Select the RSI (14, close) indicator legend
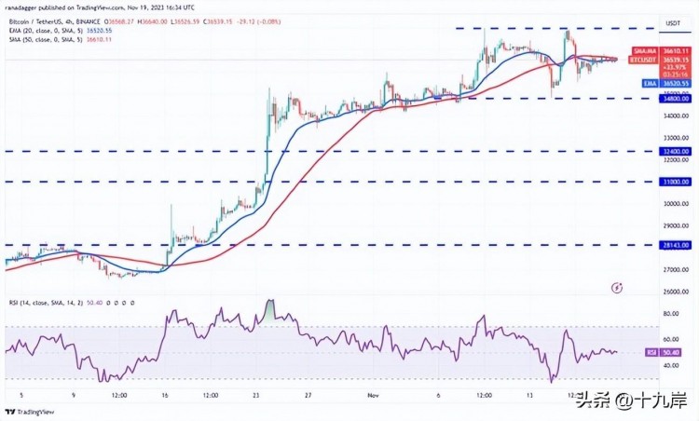 pyautogui.click(x=48, y=303)
